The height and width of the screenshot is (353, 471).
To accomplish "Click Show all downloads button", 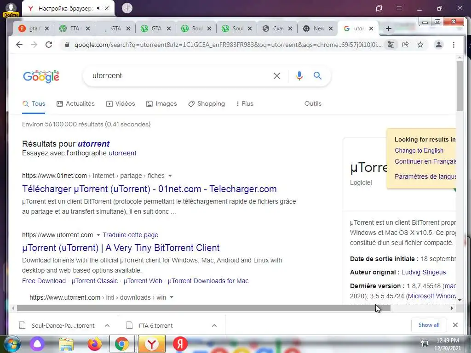I will coord(429,325).
